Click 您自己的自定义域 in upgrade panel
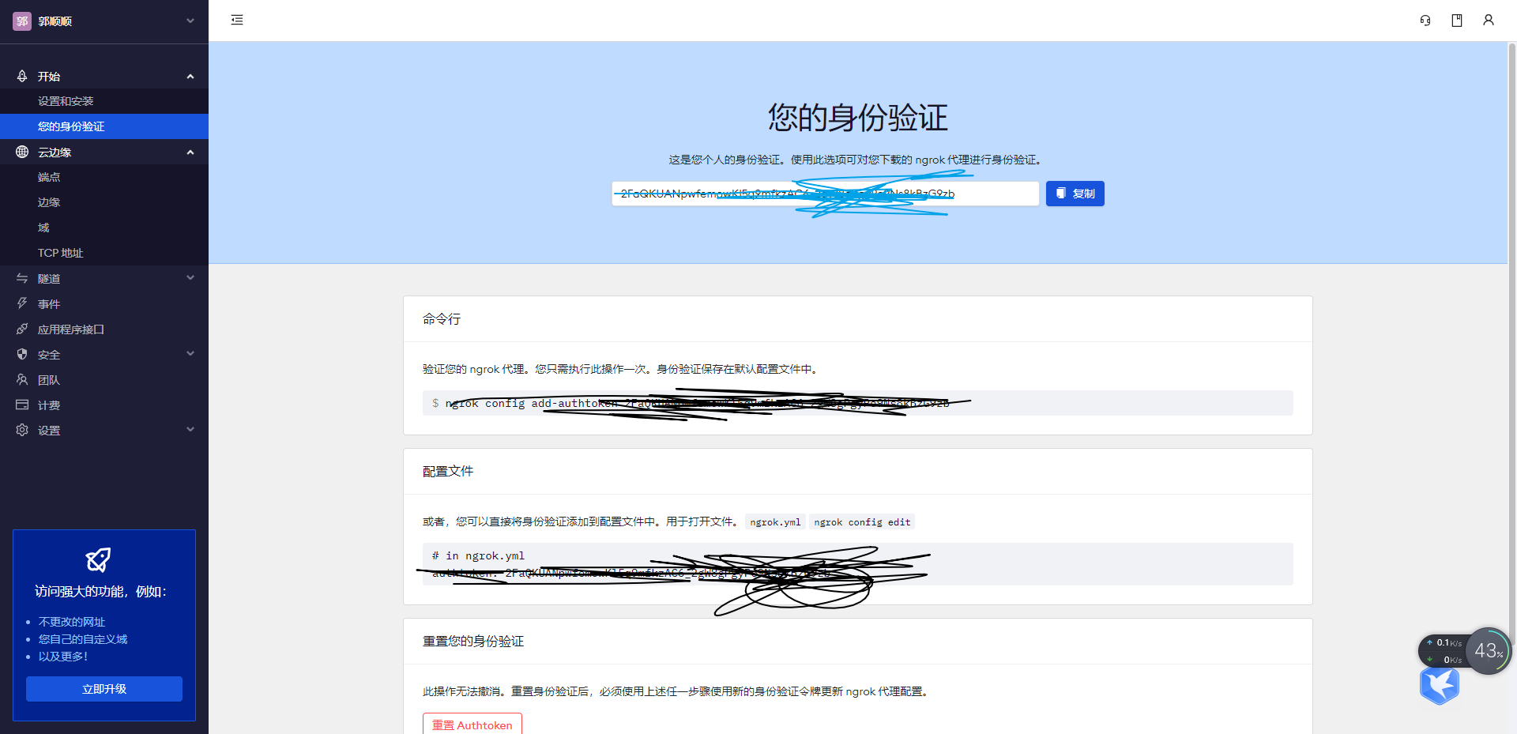This screenshot has height=734, width=1517. [x=83, y=639]
